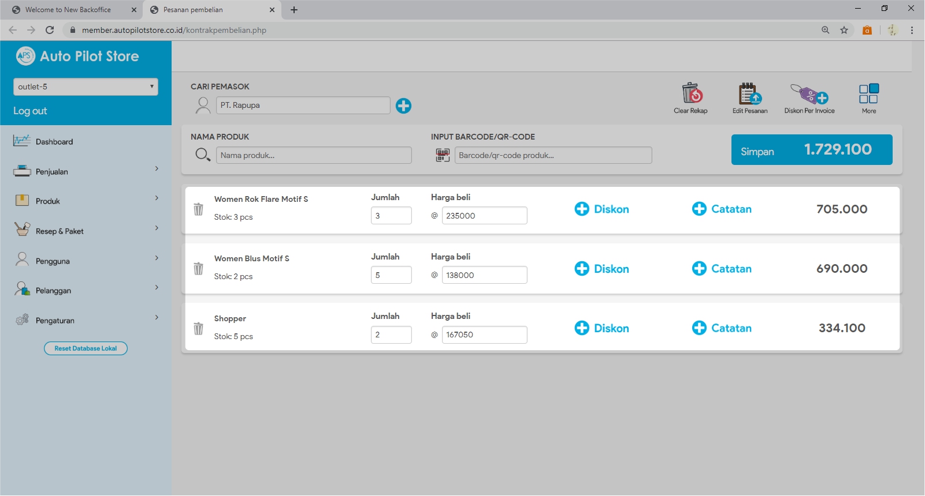Bookmark this page with star icon
The width and height of the screenshot is (925, 496).
coord(844,30)
